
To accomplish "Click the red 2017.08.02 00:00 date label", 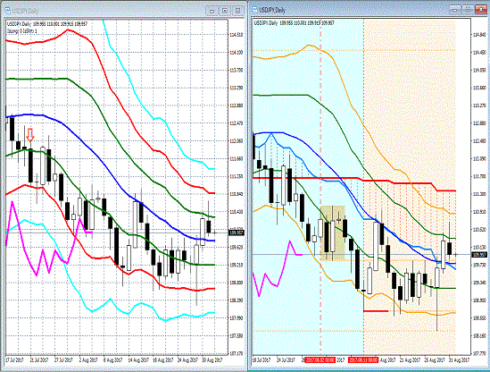I will (320, 359).
